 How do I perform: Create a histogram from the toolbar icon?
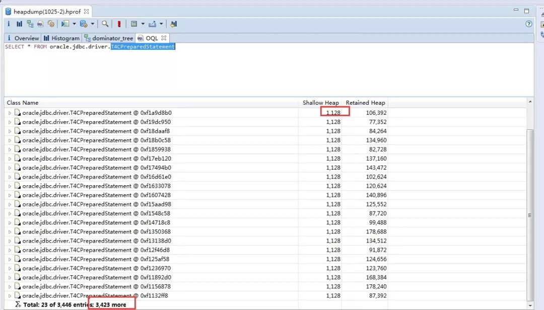point(20,24)
